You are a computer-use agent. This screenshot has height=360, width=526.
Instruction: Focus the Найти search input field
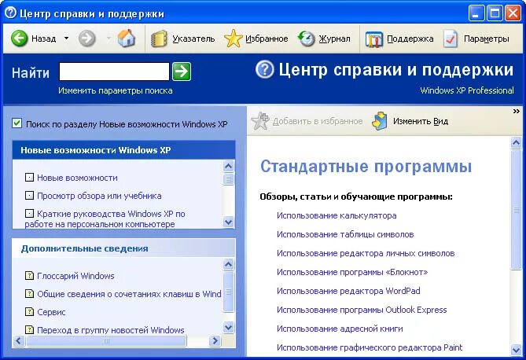114,71
